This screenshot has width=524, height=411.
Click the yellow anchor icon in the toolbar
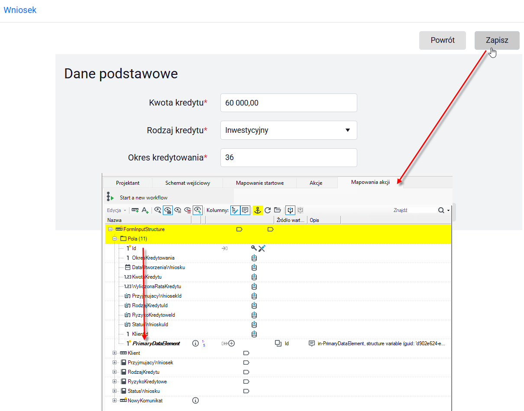pyautogui.click(x=258, y=210)
